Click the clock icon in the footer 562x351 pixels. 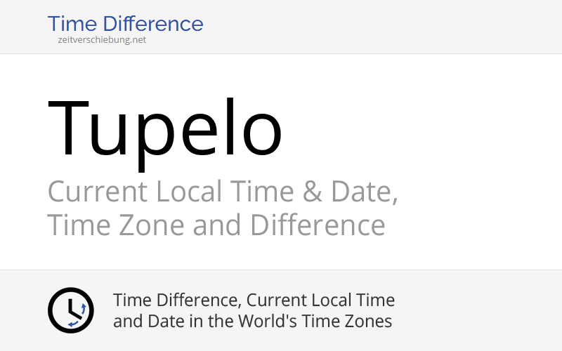70,310
